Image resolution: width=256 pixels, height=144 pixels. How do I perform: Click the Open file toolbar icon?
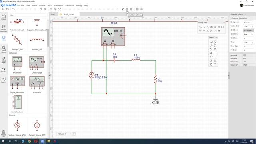(x=3, y=10)
